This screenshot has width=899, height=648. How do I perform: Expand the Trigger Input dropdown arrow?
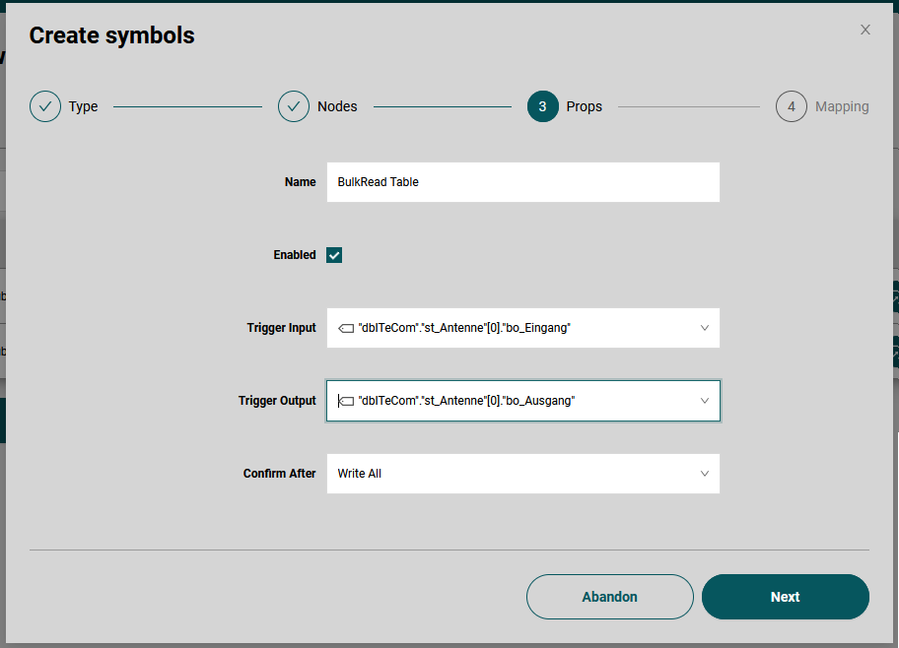click(705, 328)
